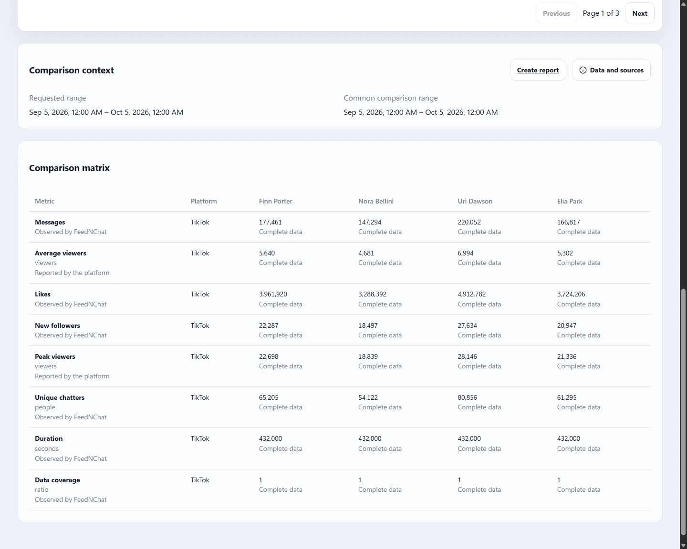Viewport: 687px width, 549px height.
Task: Click the Duration metric label
Action: (x=49, y=438)
